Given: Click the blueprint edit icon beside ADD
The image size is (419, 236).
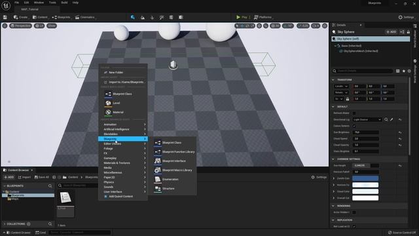Looking at the screenshot, I should pyautogui.click(x=402, y=32).
